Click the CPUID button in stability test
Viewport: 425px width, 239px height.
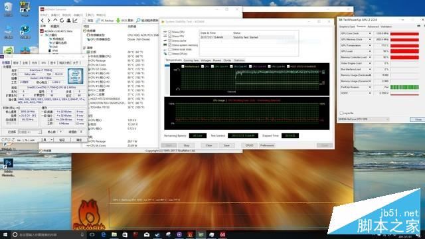(249, 145)
